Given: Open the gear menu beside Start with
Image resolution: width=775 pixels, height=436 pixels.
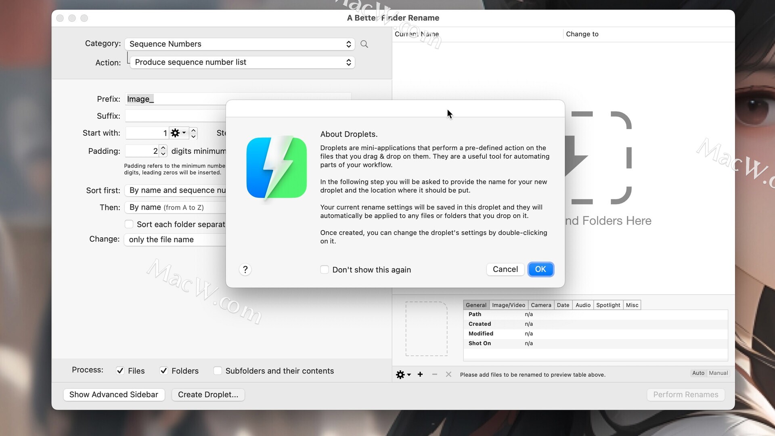Looking at the screenshot, I should 178,133.
